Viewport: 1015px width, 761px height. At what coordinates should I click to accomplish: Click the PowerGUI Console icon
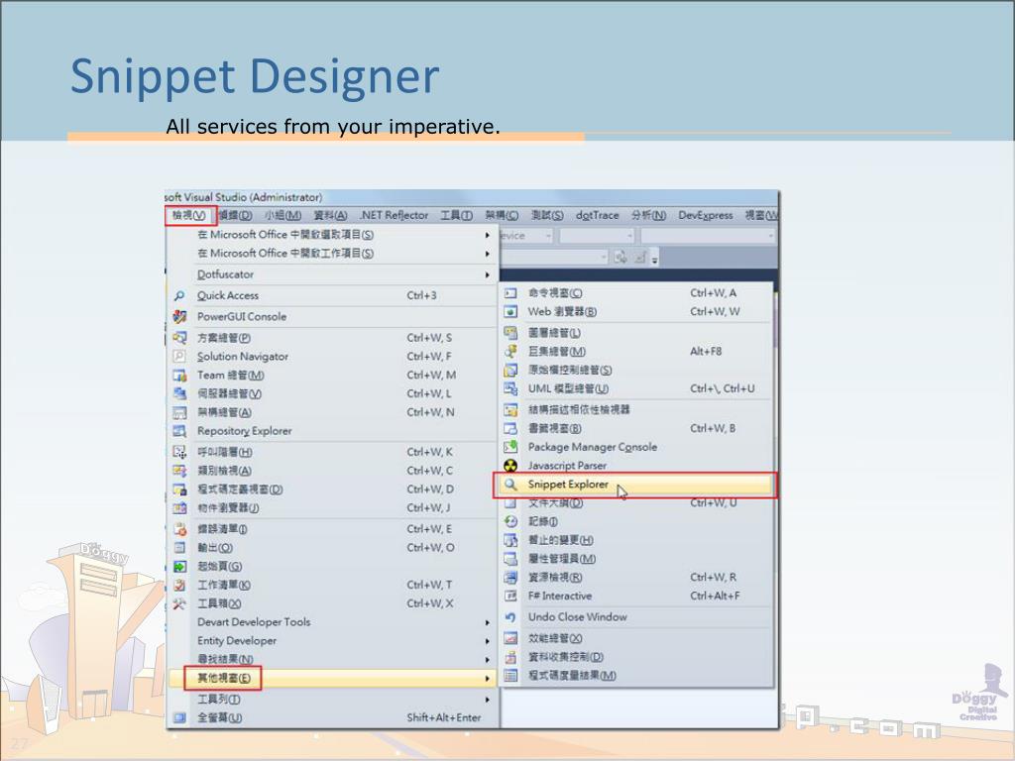click(x=179, y=316)
